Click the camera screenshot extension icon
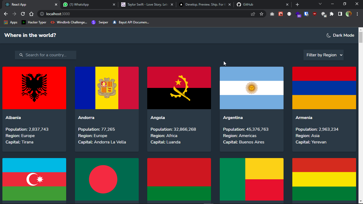The height and width of the screenshot is (204, 363). coord(272,14)
